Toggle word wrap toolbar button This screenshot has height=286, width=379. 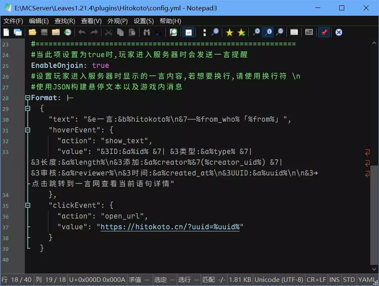click(x=189, y=32)
